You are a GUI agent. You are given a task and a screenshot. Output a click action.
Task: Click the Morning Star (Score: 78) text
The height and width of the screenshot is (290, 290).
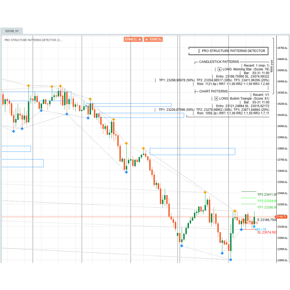pyautogui.click(x=251, y=69)
